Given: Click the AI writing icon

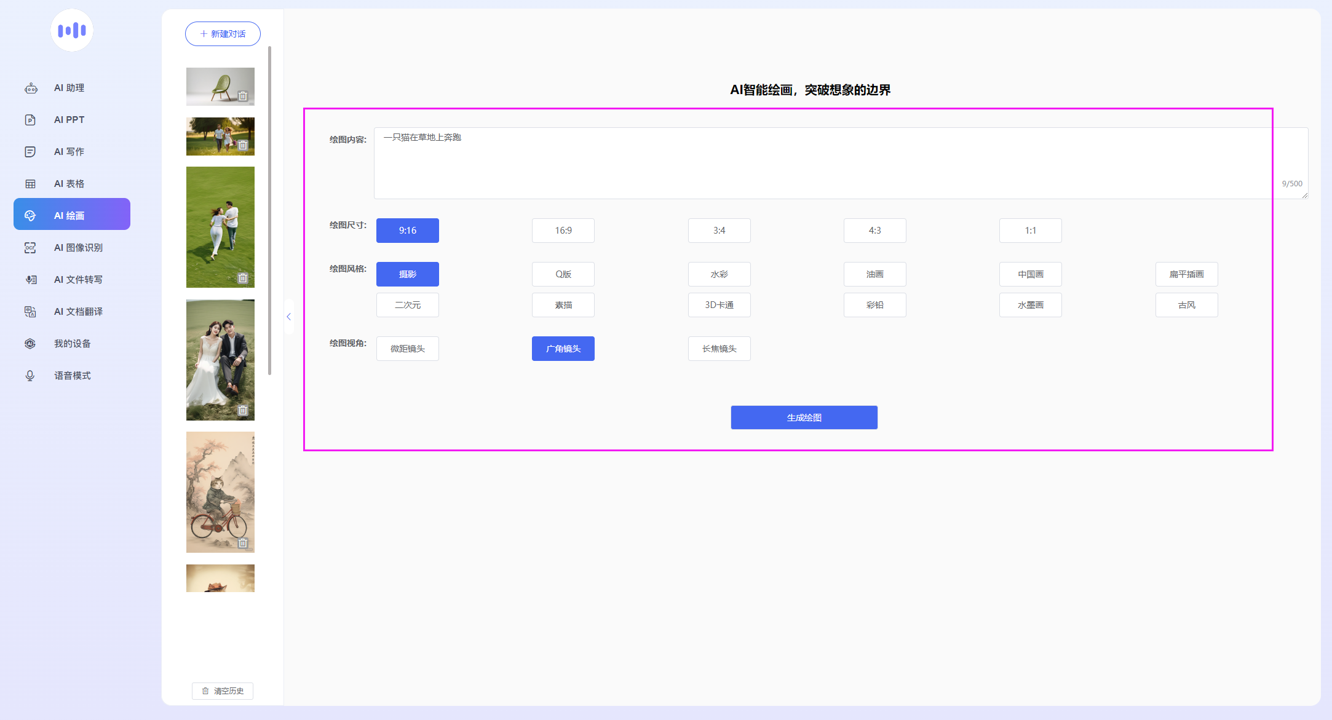Looking at the screenshot, I should 30,152.
